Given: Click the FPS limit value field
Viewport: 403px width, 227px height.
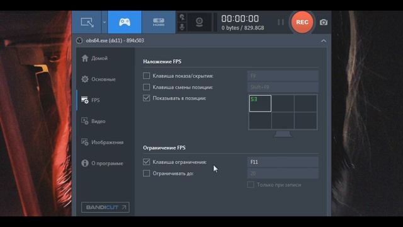Looking at the screenshot, I should (x=283, y=173).
